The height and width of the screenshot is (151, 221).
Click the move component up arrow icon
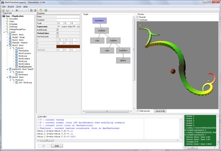tap(22, 10)
